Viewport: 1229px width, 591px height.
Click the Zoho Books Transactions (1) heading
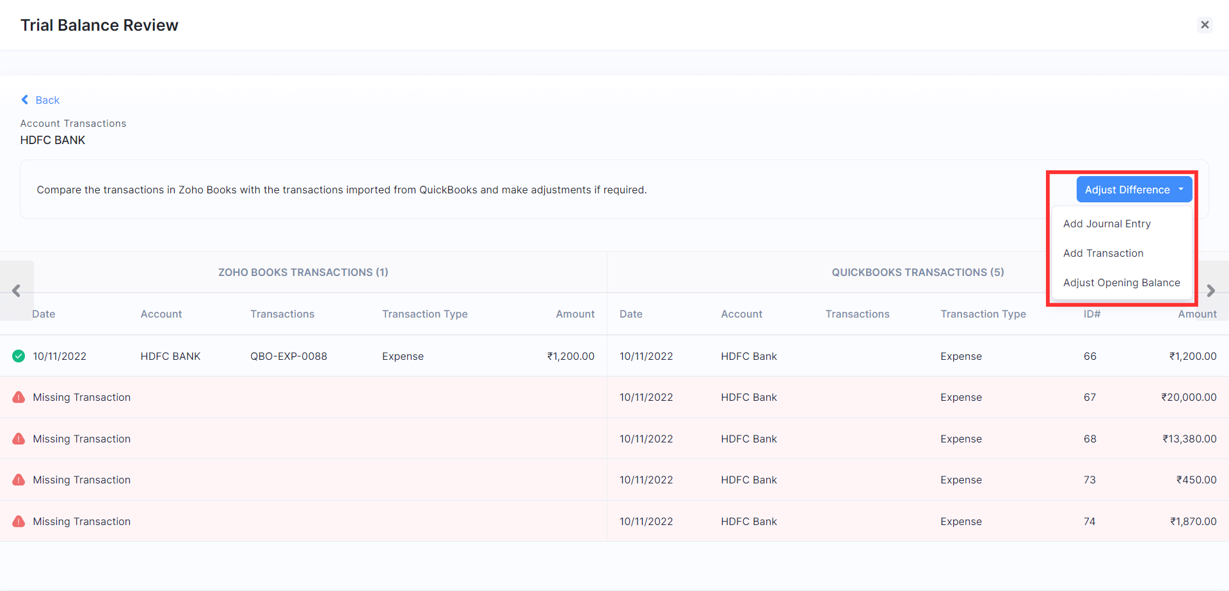pyautogui.click(x=303, y=272)
